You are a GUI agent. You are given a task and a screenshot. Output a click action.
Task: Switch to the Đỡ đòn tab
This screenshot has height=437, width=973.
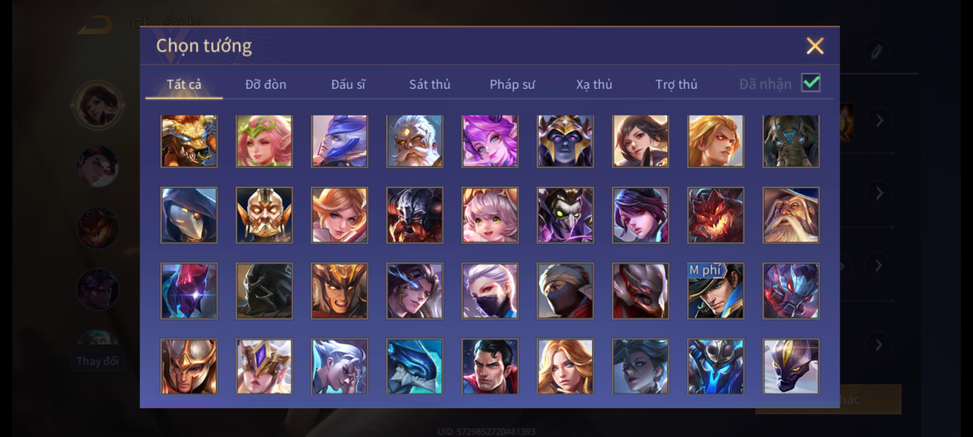pos(266,84)
